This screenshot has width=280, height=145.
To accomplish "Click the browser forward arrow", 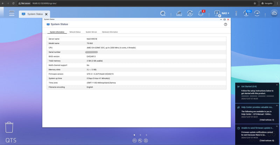I will click(8, 3).
